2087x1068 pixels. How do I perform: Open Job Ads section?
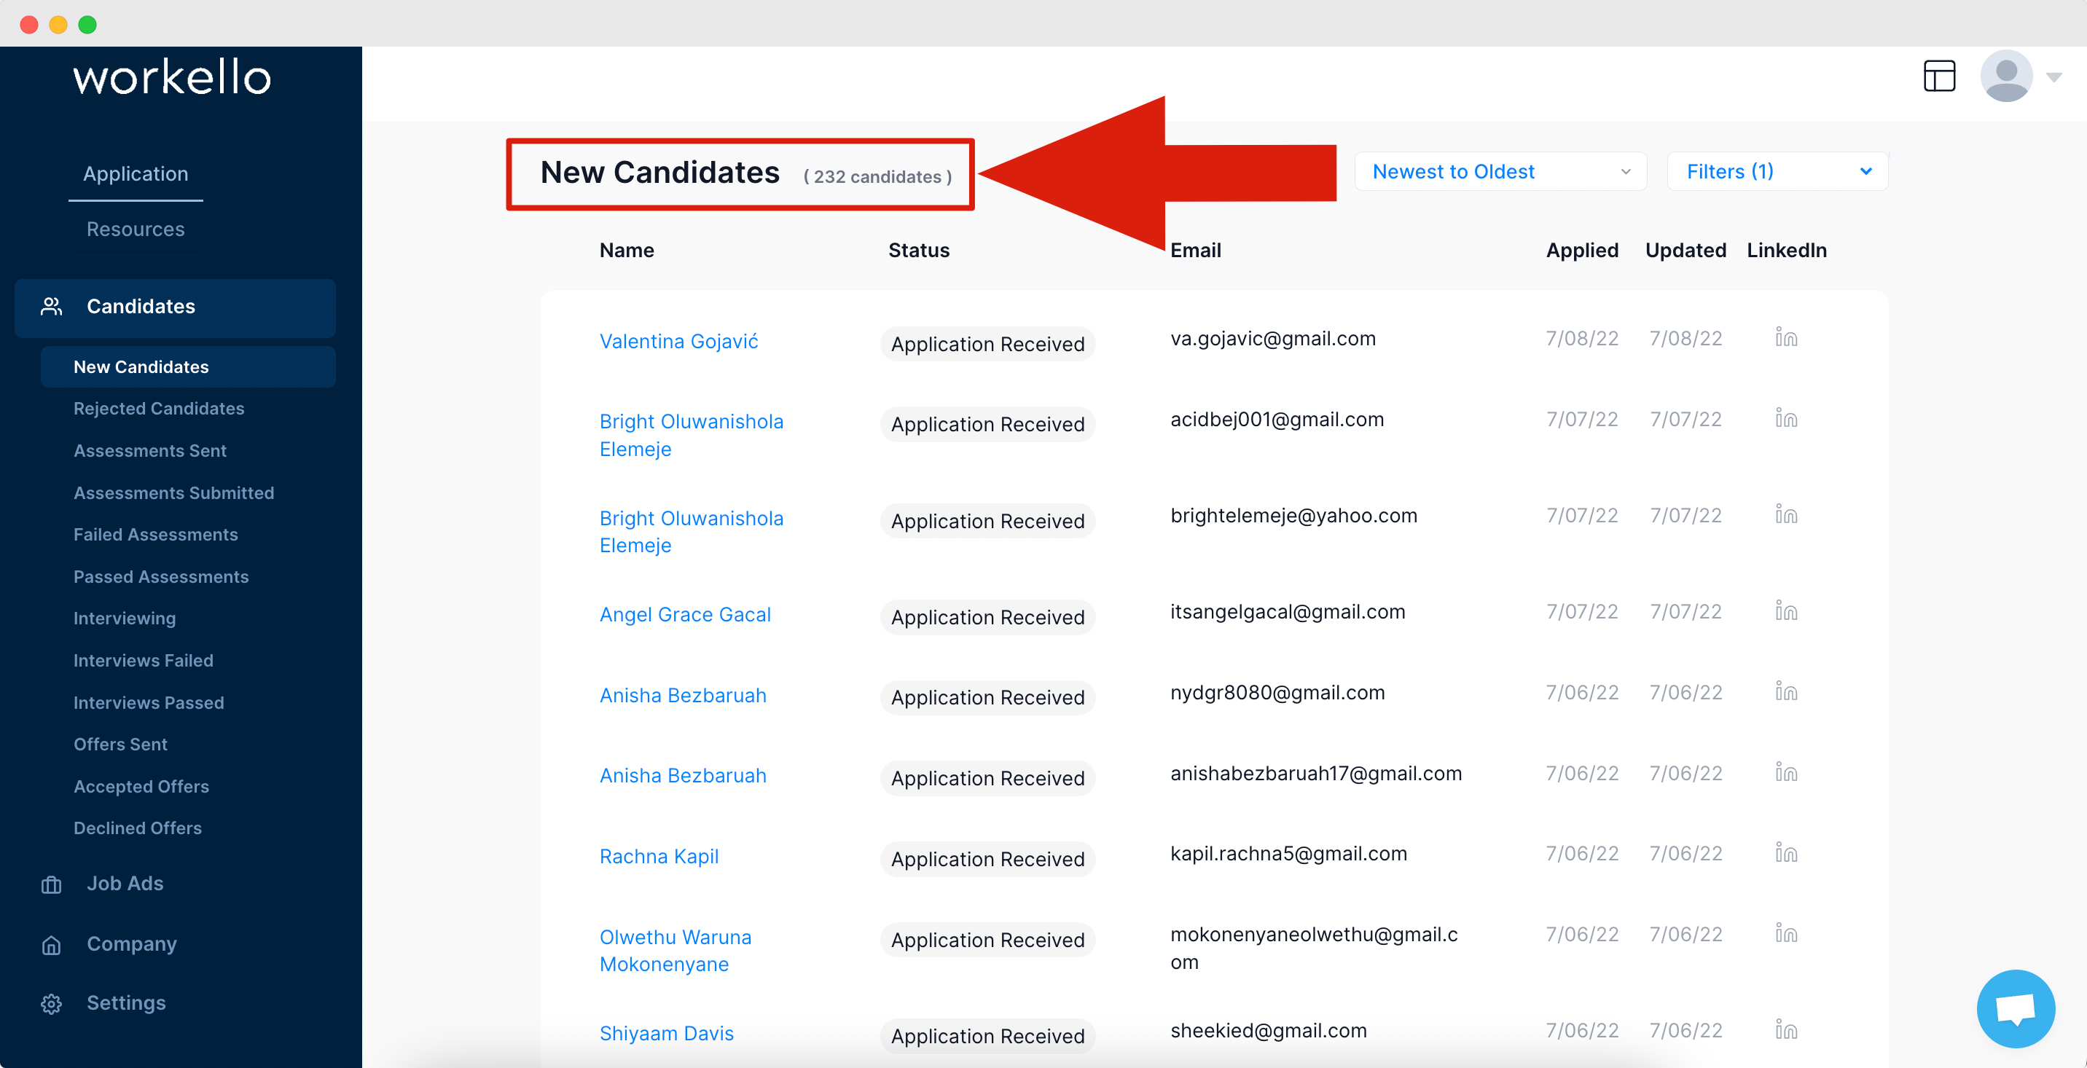pos(125,884)
